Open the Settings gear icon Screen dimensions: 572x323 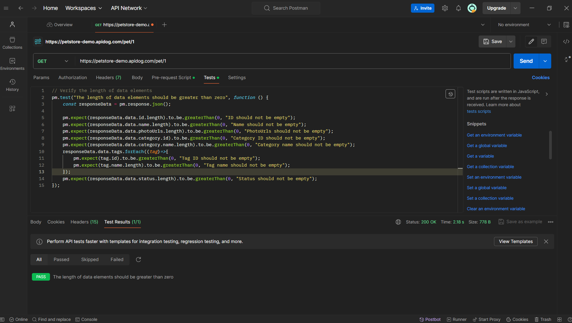[x=445, y=8]
